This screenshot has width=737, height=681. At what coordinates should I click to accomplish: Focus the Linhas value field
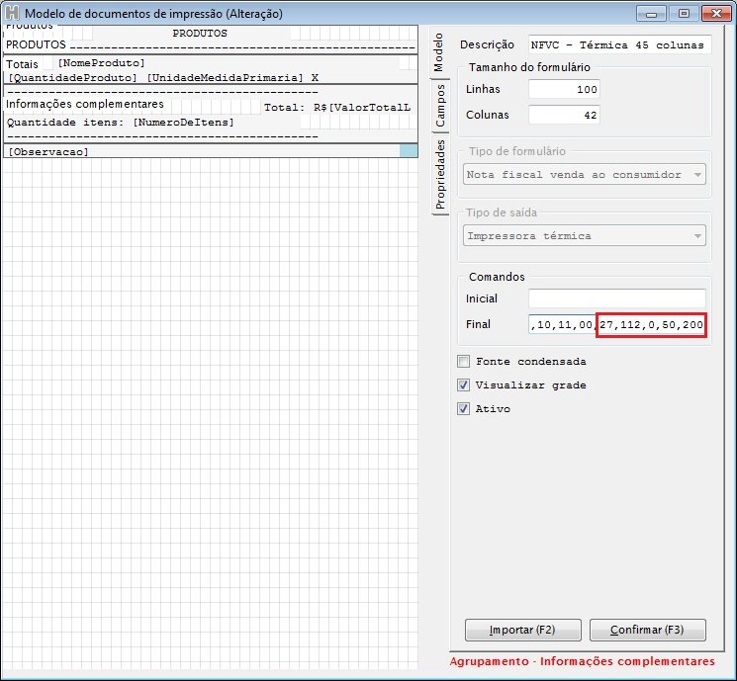[x=564, y=89]
